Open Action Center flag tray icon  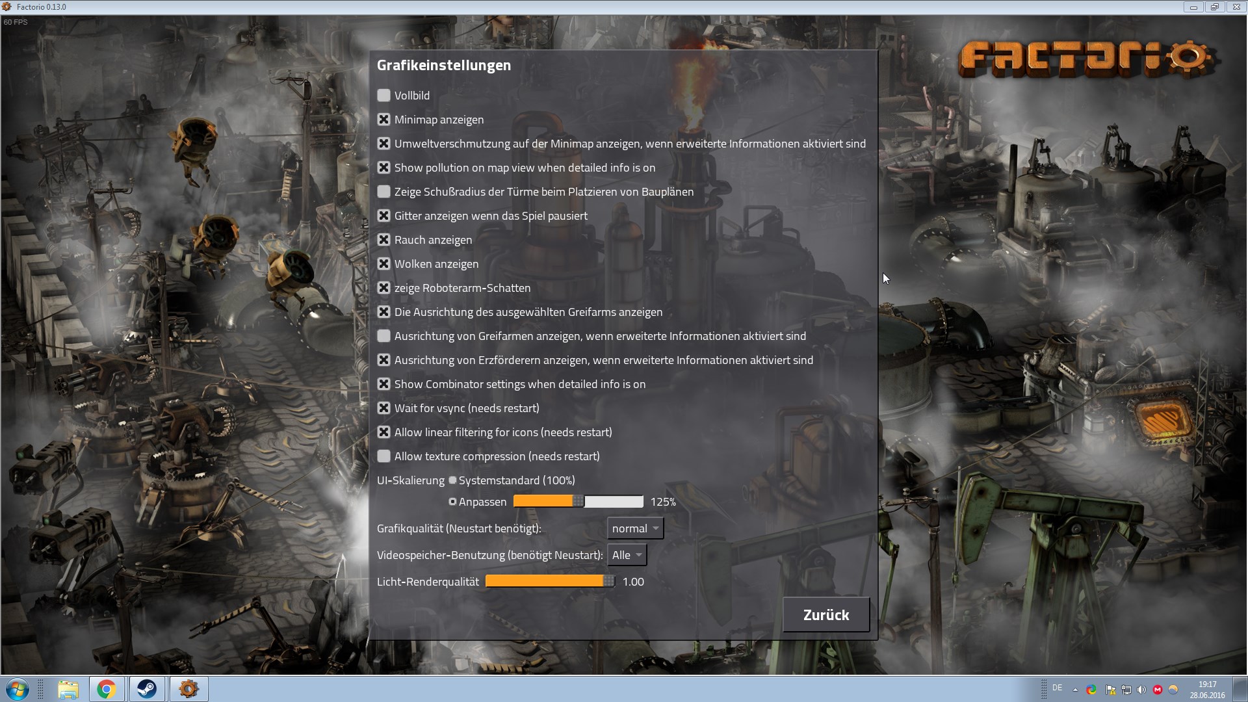[x=1110, y=690]
